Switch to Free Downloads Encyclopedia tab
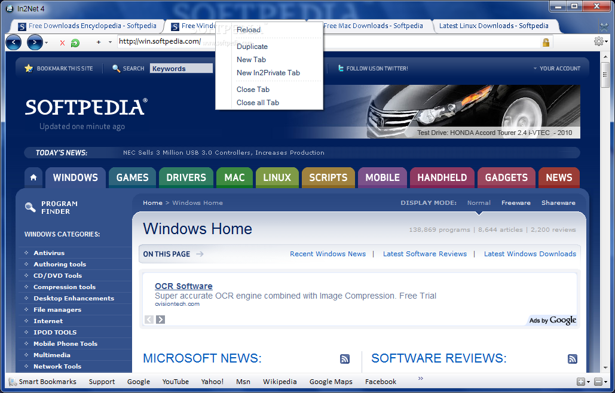Screen dimensions: 615x393 tap(87, 26)
